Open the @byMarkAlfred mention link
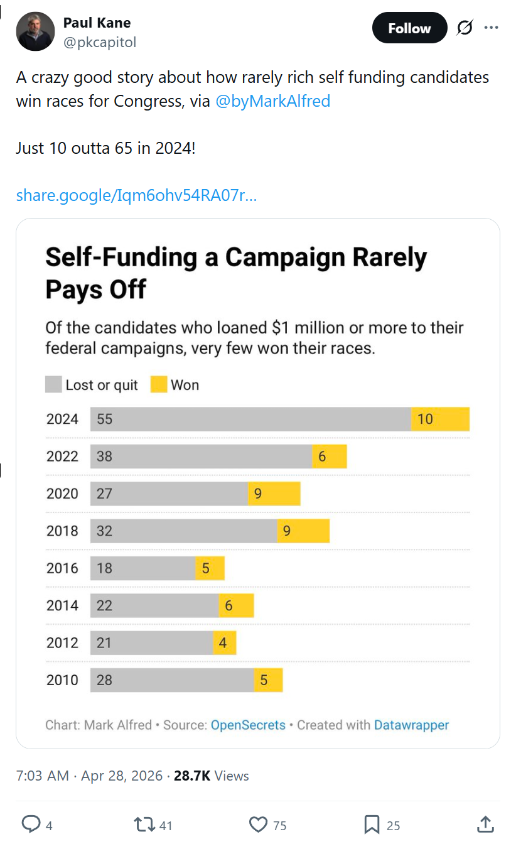 pyautogui.click(x=272, y=101)
